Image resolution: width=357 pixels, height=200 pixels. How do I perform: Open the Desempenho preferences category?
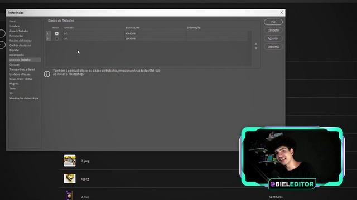pos(17,55)
